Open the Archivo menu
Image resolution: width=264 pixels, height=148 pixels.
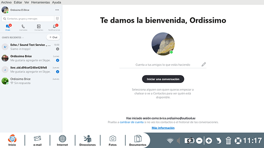(6, 2)
